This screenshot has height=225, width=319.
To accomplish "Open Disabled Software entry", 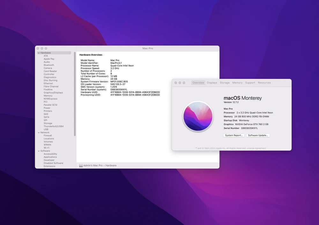I will click(x=53, y=163).
